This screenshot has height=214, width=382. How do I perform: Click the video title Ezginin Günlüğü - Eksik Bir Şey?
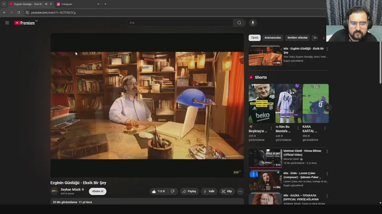[78, 183]
